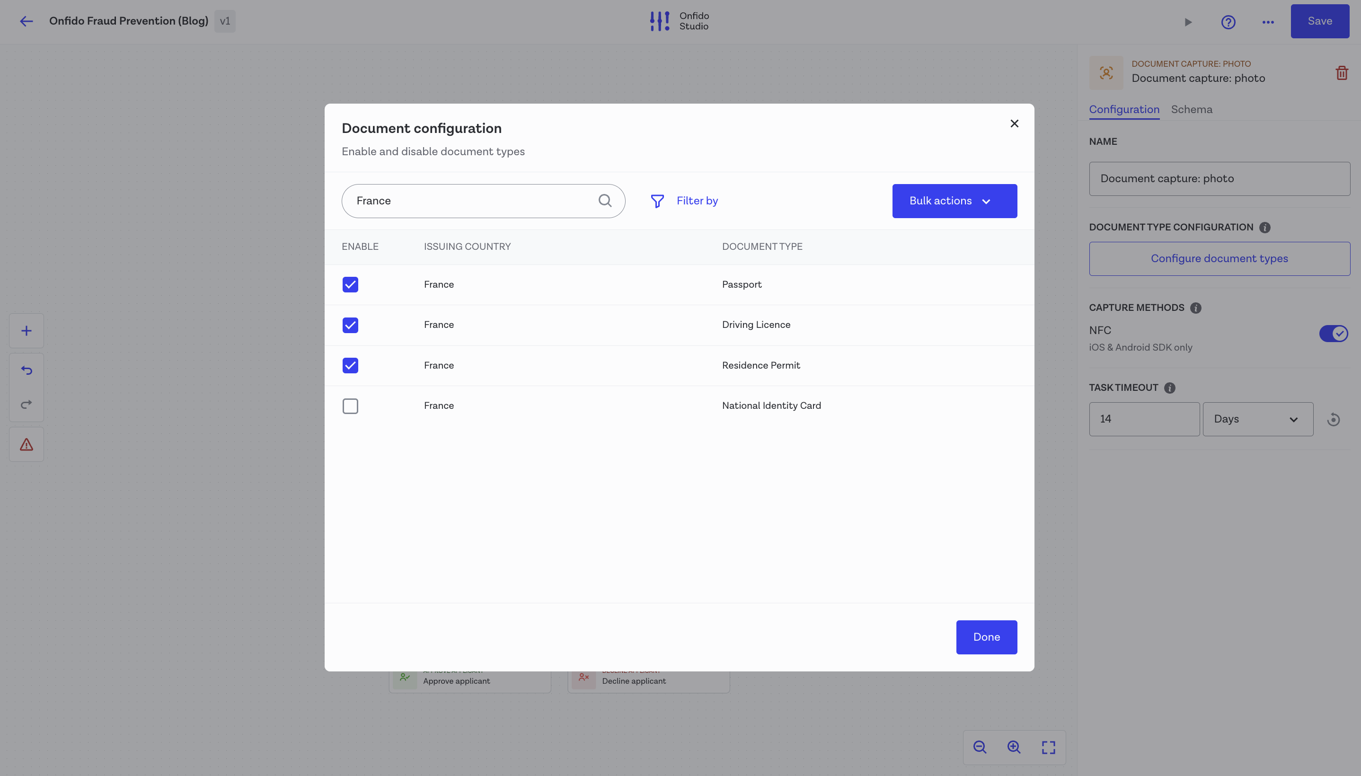The width and height of the screenshot is (1361, 776).
Task: Click Document Type Configuration info icon
Action: (1264, 228)
